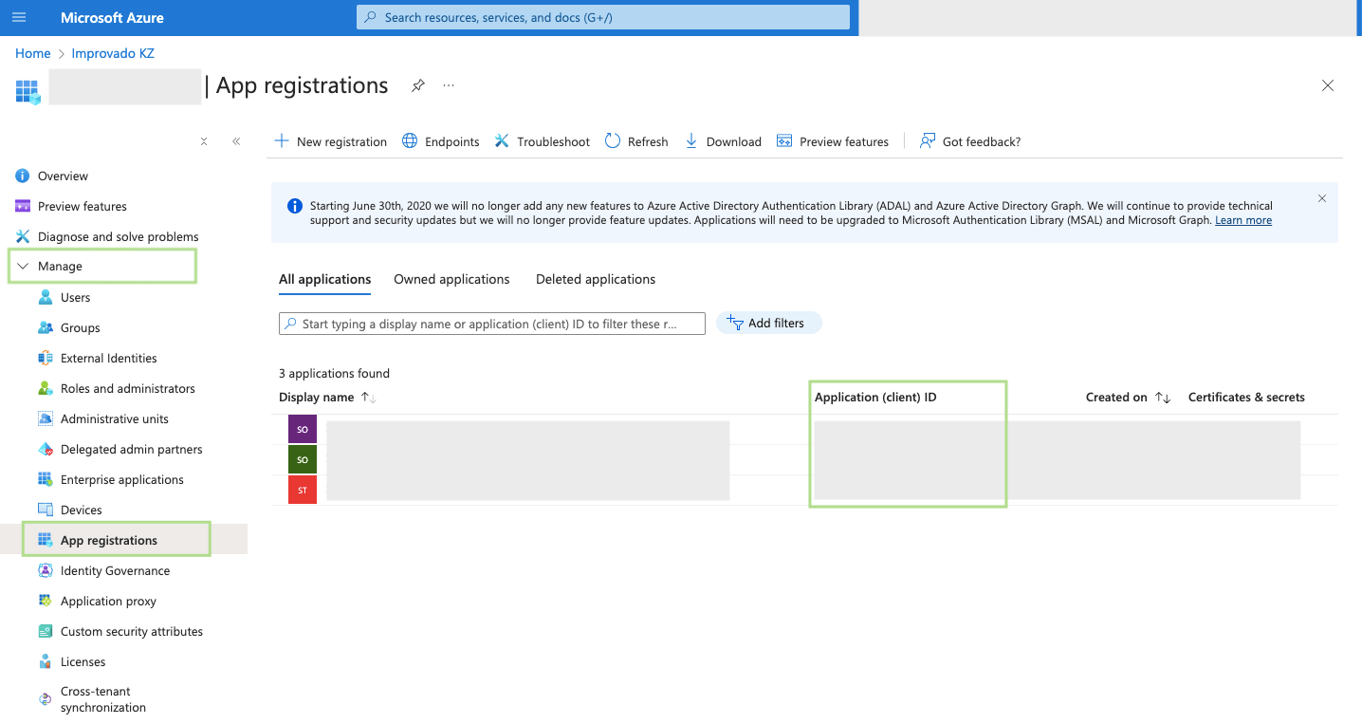The width and height of the screenshot is (1362, 724).
Task: Sort by Created on column
Action: point(1128,398)
